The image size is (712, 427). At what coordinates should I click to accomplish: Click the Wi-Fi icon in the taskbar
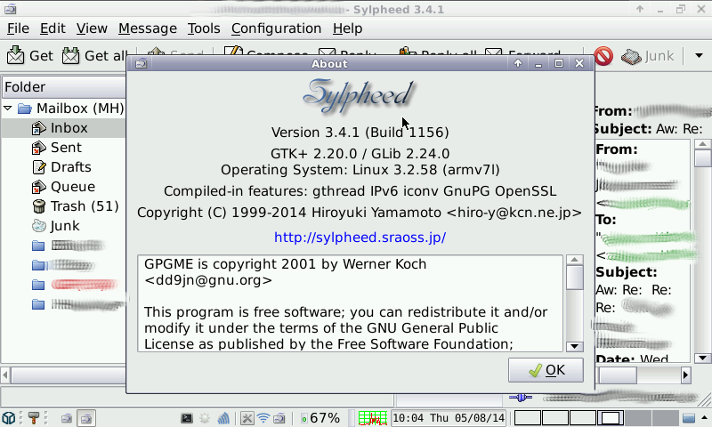[x=263, y=418]
